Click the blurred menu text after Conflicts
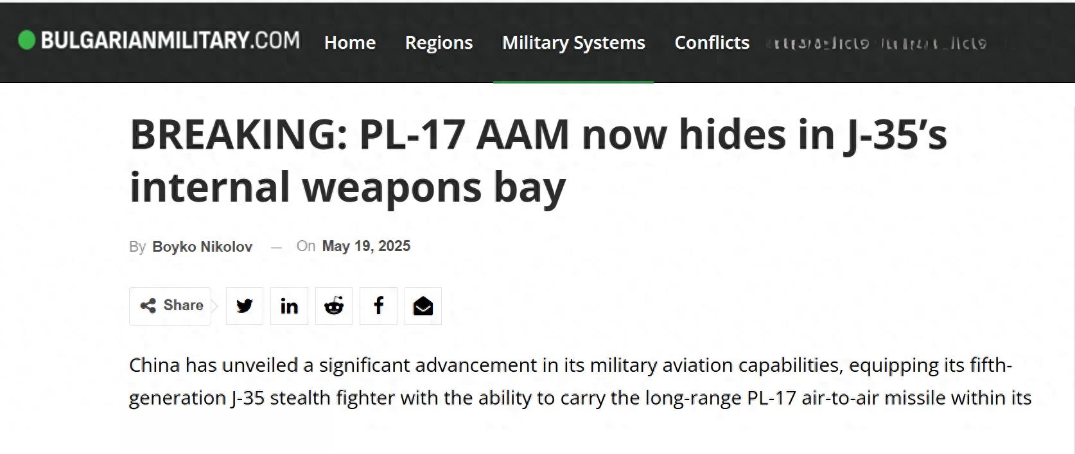Screen dimensions: 1075x454 [877, 44]
